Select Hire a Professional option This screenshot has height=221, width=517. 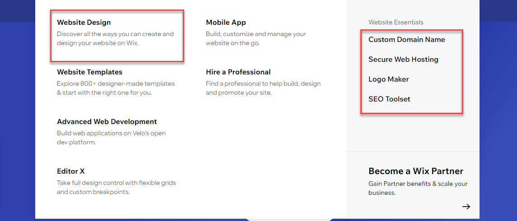pos(238,72)
